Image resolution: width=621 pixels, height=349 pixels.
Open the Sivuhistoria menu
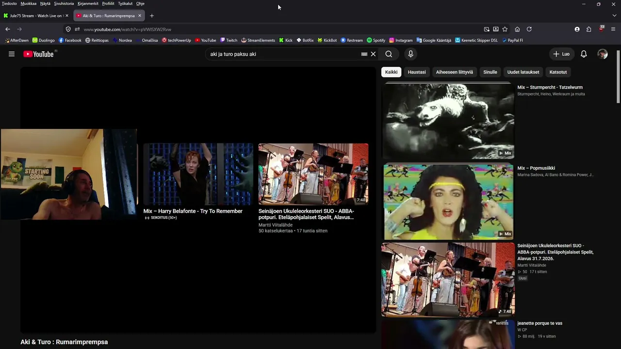64,3
